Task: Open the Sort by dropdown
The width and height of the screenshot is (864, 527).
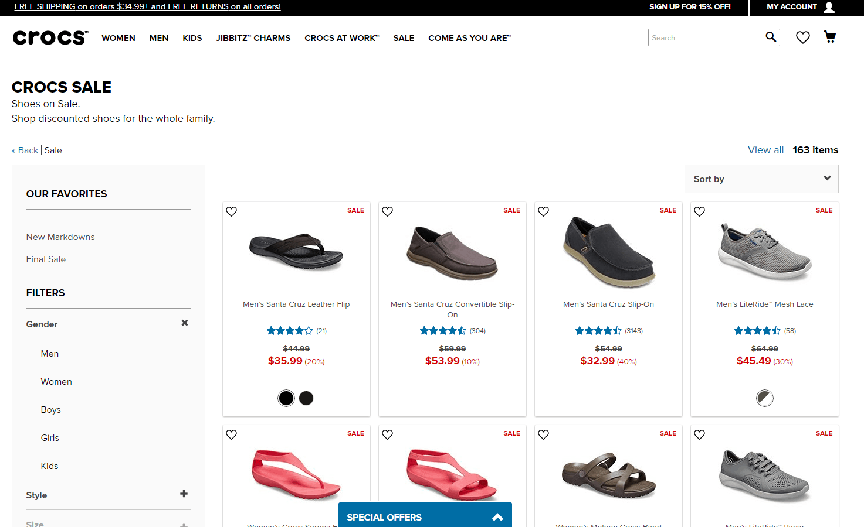Action: click(x=761, y=179)
